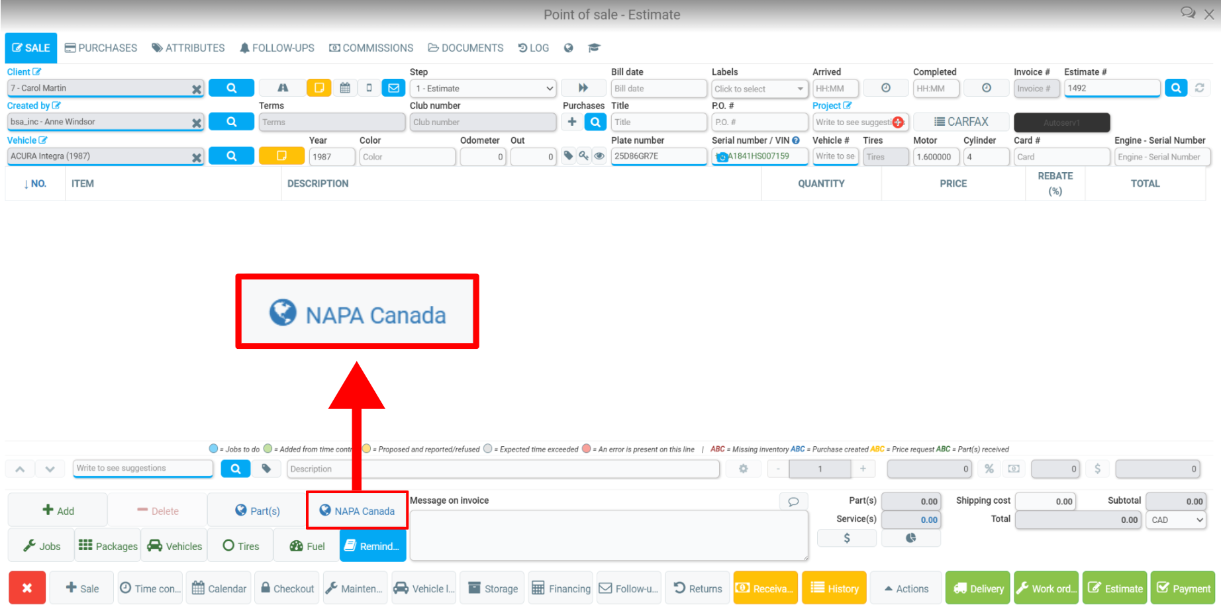The width and height of the screenshot is (1221, 609).
Task: Click the tag icon beside the Description field
Action: coord(266,469)
